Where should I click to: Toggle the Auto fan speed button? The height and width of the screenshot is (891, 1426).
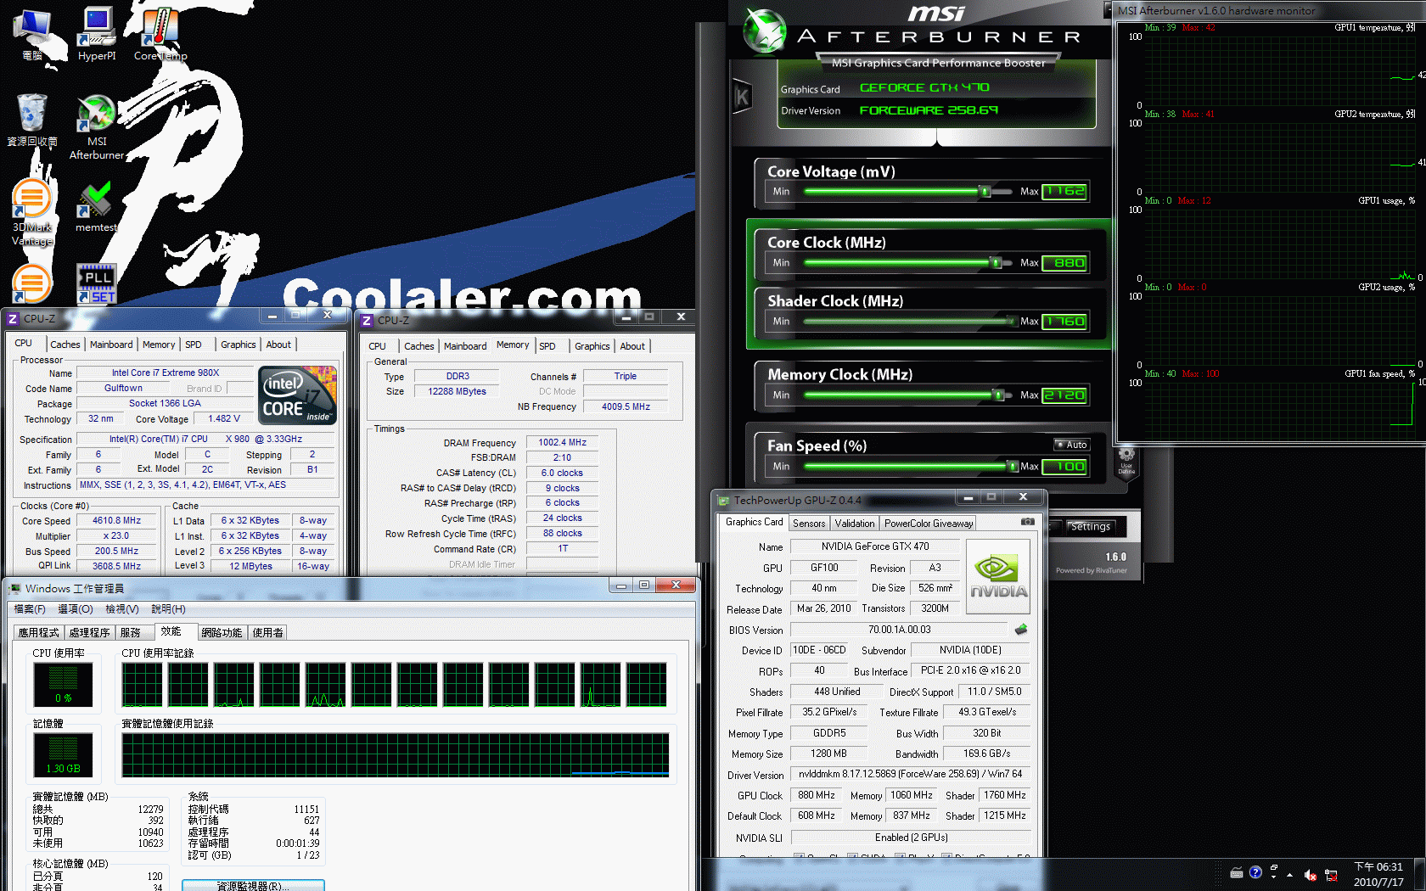tap(1071, 445)
